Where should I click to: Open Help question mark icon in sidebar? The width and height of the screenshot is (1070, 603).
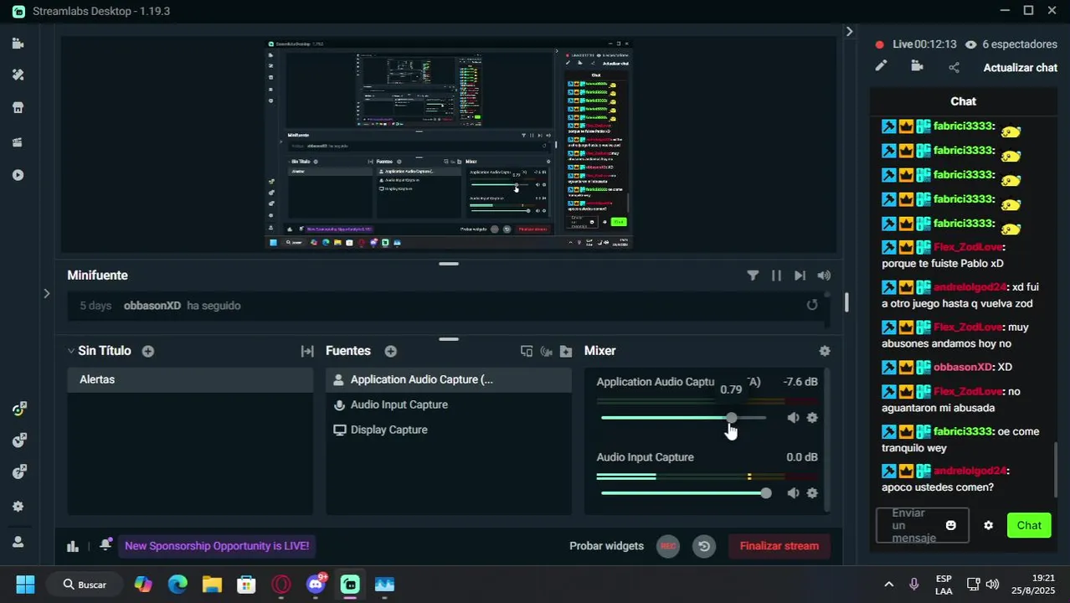pos(18,472)
